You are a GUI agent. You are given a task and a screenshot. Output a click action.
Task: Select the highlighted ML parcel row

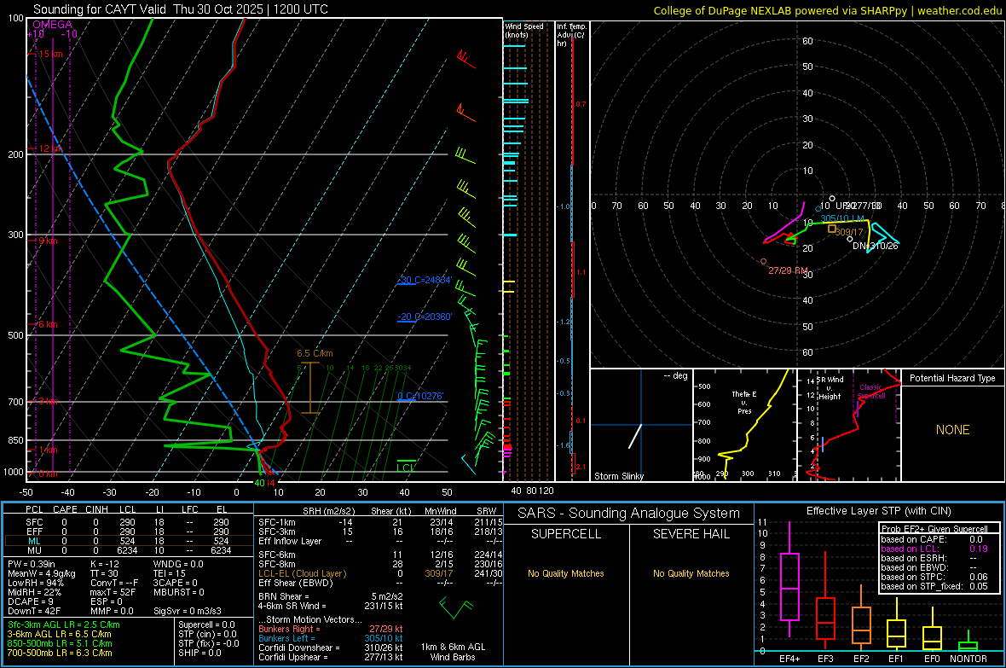[x=128, y=541]
